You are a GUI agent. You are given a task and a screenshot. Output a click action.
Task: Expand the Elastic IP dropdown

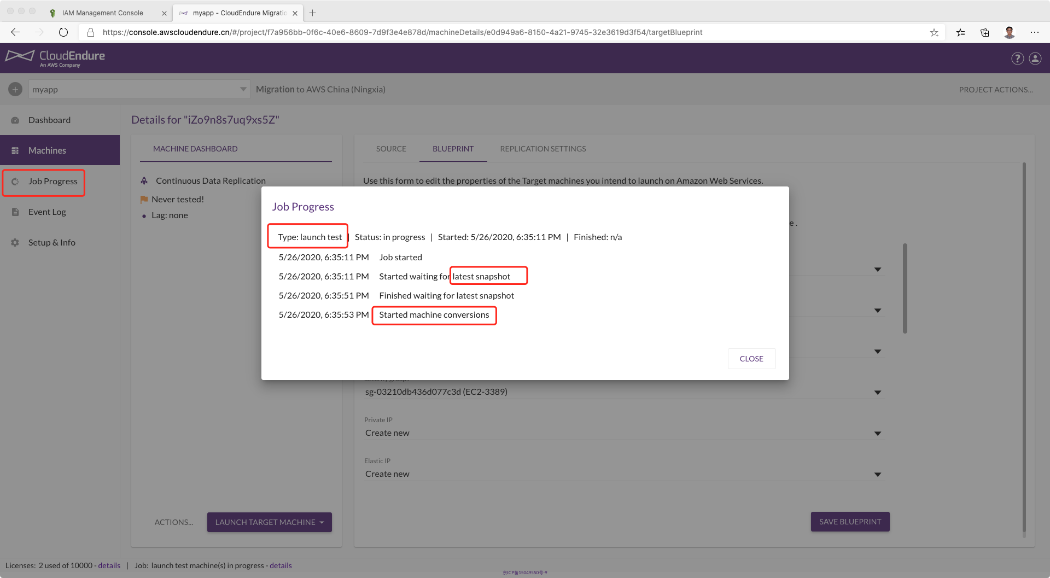tap(877, 474)
